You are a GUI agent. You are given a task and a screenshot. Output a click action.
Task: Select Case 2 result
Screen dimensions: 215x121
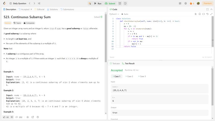point(129,76)
